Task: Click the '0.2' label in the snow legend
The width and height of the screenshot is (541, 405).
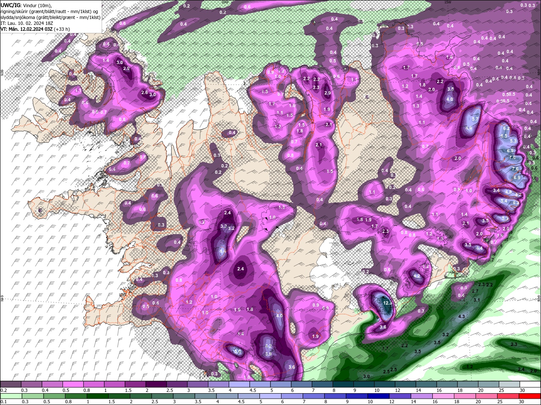Action: point(4,390)
